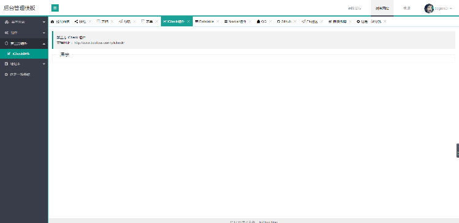Close the Github tab
This screenshot has height=223, width=459.
click(295, 21)
